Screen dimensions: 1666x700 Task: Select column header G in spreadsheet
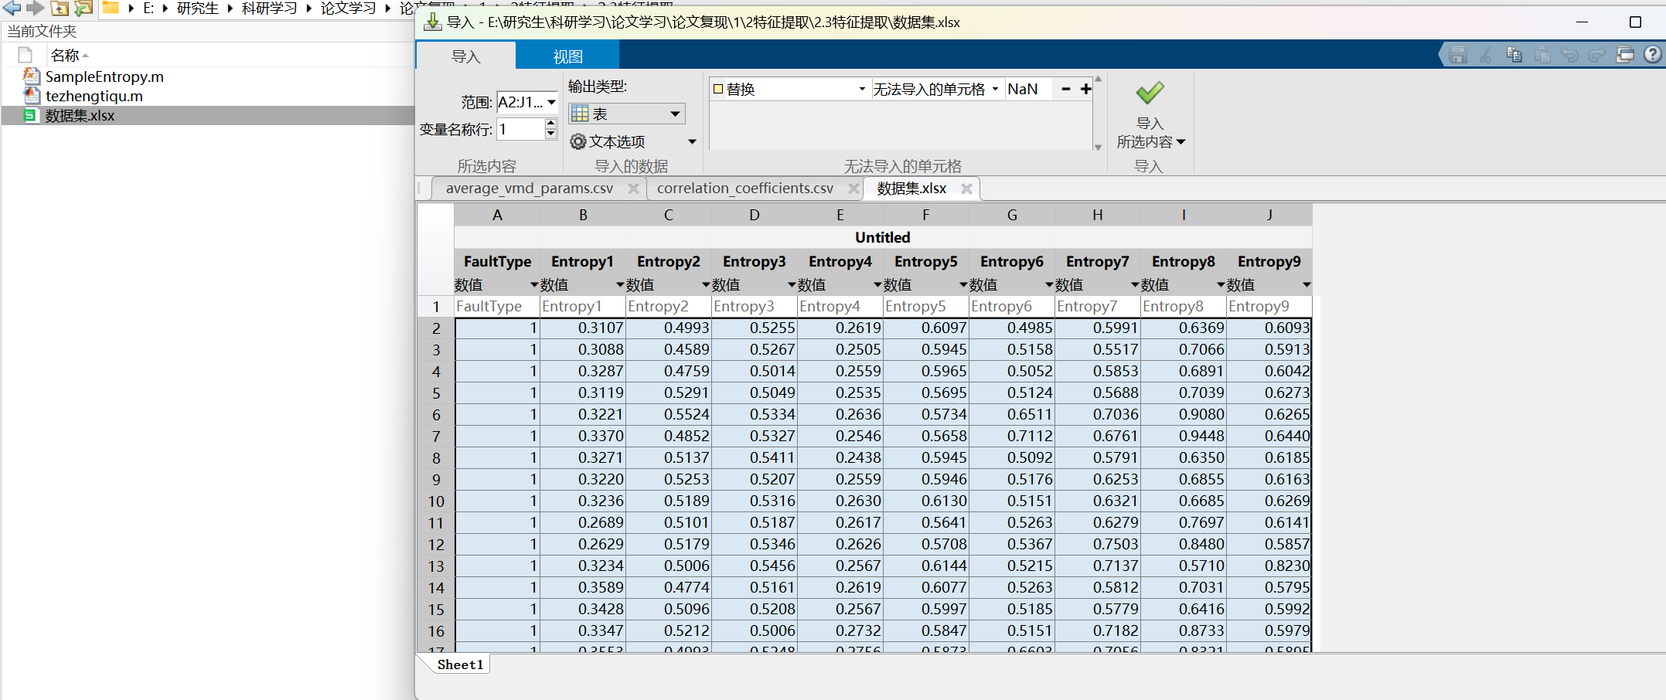[1011, 216]
